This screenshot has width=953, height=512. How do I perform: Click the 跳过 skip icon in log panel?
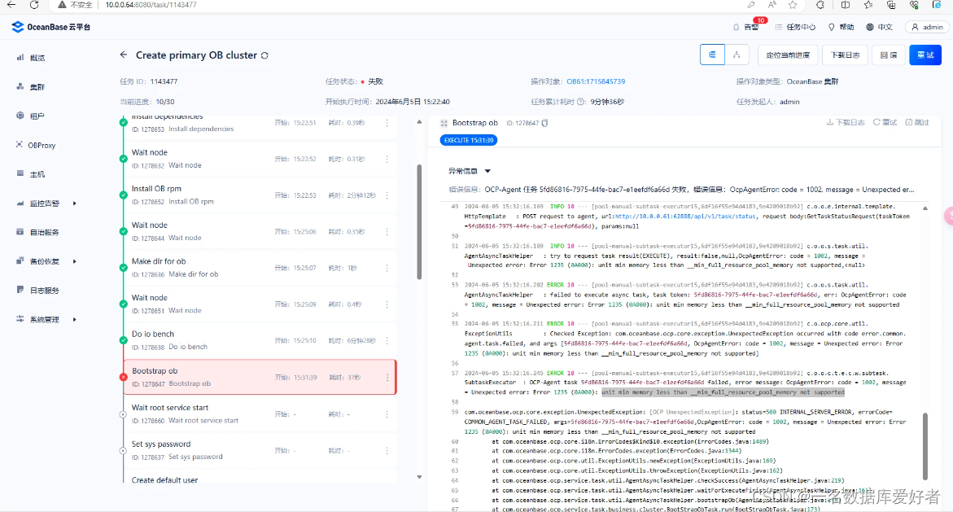[909, 121]
